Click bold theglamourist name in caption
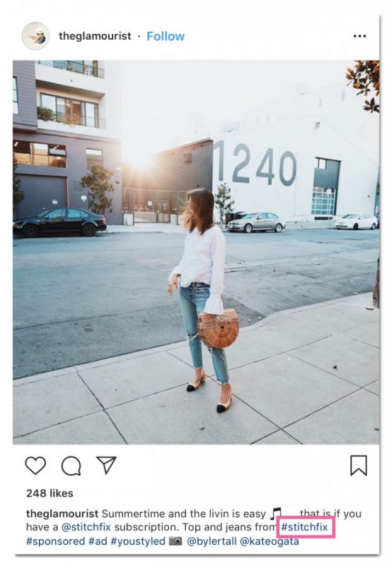This screenshot has width=392, height=567. (62, 513)
